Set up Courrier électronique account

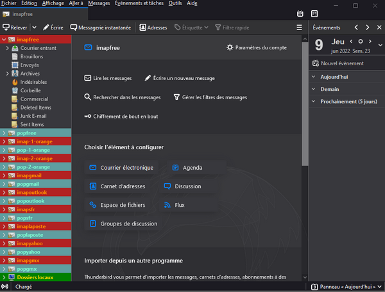point(121,168)
